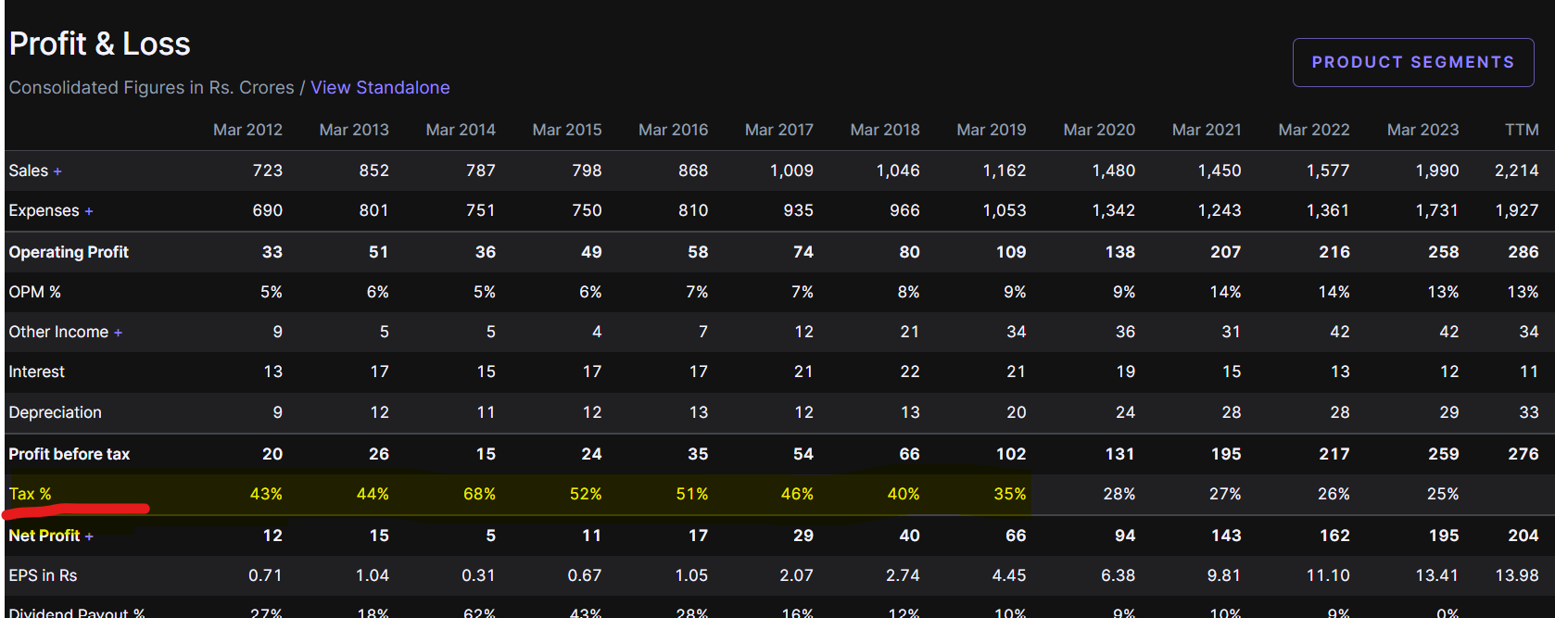
Task: Select the TTM column header
Action: coord(1521,130)
